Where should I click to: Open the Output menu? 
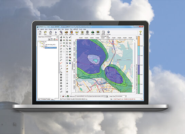click(x=67, y=29)
